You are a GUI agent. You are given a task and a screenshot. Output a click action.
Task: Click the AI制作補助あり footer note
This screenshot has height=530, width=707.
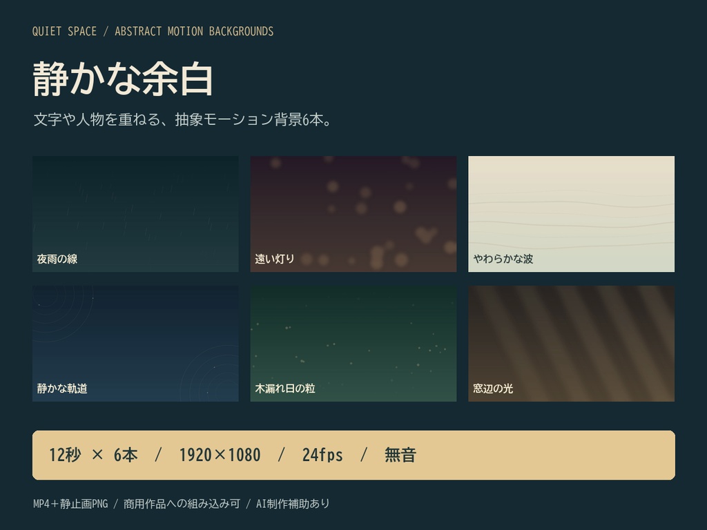pos(293,503)
